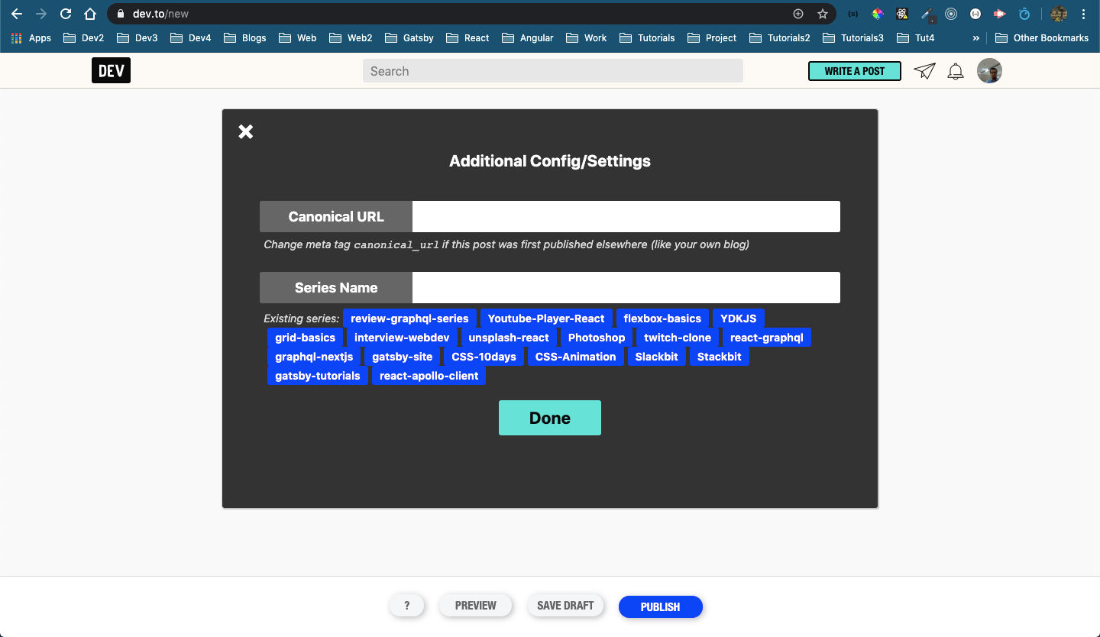This screenshot has height=637, width=1100.
Task: Click the Series Name input field
Action: [x=626, y=287]
